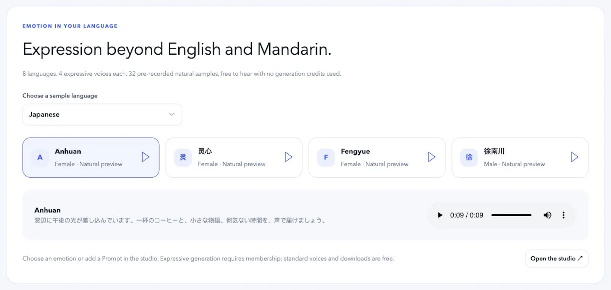Click the Anhuan title above the sample sentence
The height and width of the screenshot is (290, 611).
click(47, 210)
